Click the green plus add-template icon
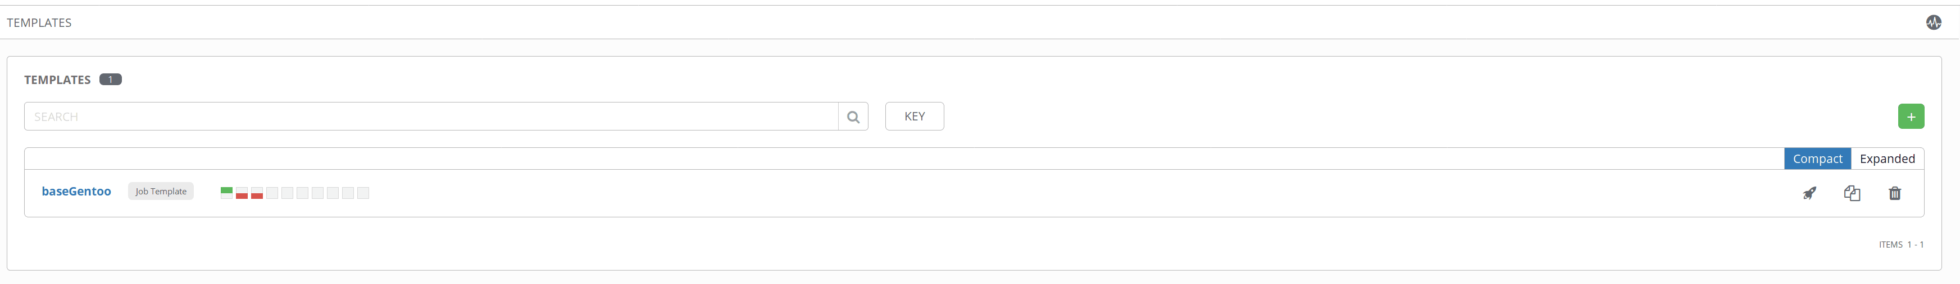Screen dimensions: 1960x284 tap(1911, 117)
